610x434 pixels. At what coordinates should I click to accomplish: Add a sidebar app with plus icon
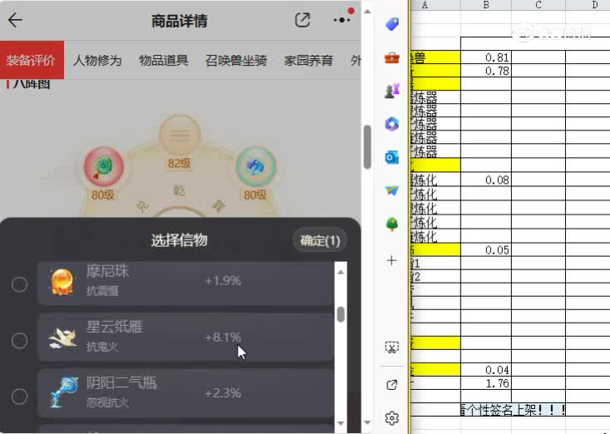coord(391,260)
